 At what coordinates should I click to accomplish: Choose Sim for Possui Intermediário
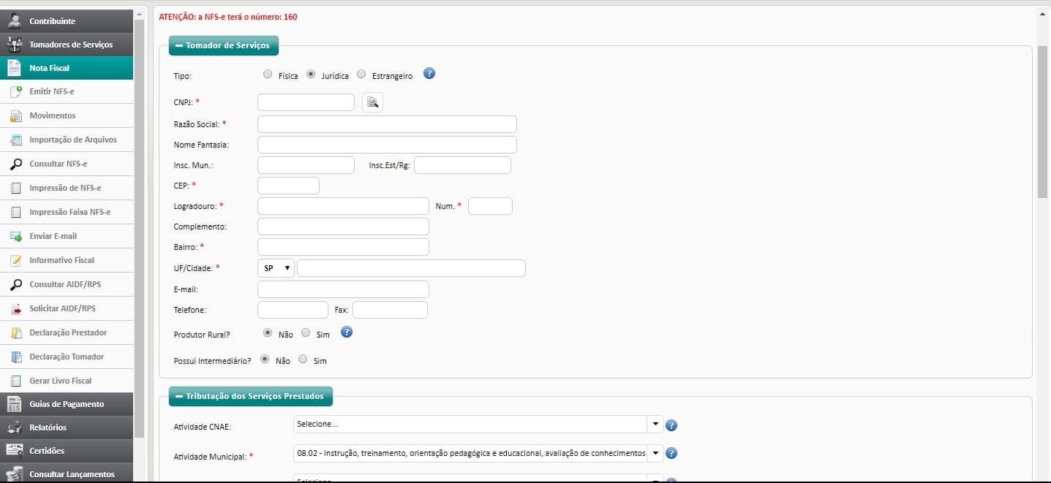coord(303,360)
